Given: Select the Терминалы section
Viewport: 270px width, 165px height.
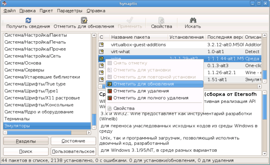Looking at the screenshot, I should [x=47, y=119].
